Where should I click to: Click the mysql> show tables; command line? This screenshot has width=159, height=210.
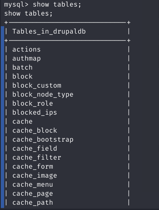pos(43,5)
